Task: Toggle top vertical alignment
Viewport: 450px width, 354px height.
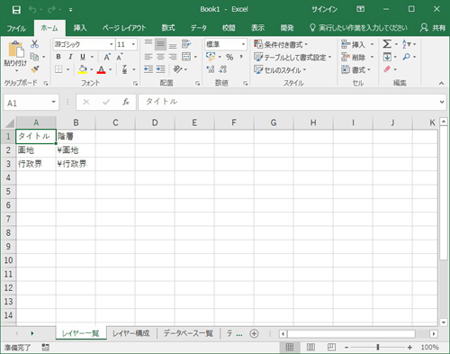Action: pyautogui.click(x=148, y=44)
